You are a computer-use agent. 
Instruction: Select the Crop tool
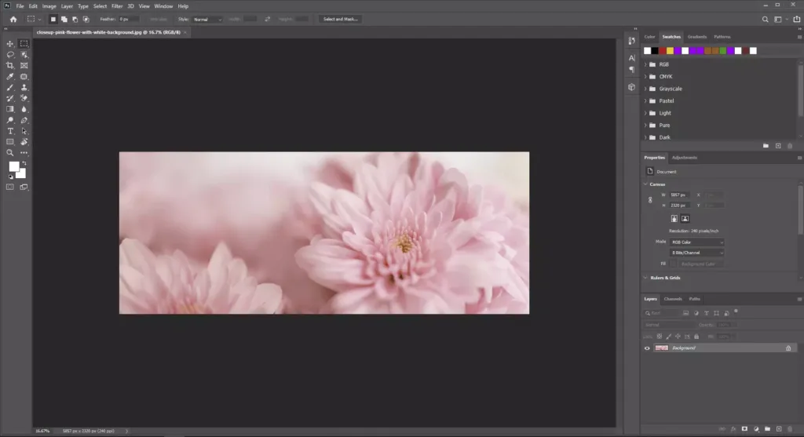click(9, 66)
